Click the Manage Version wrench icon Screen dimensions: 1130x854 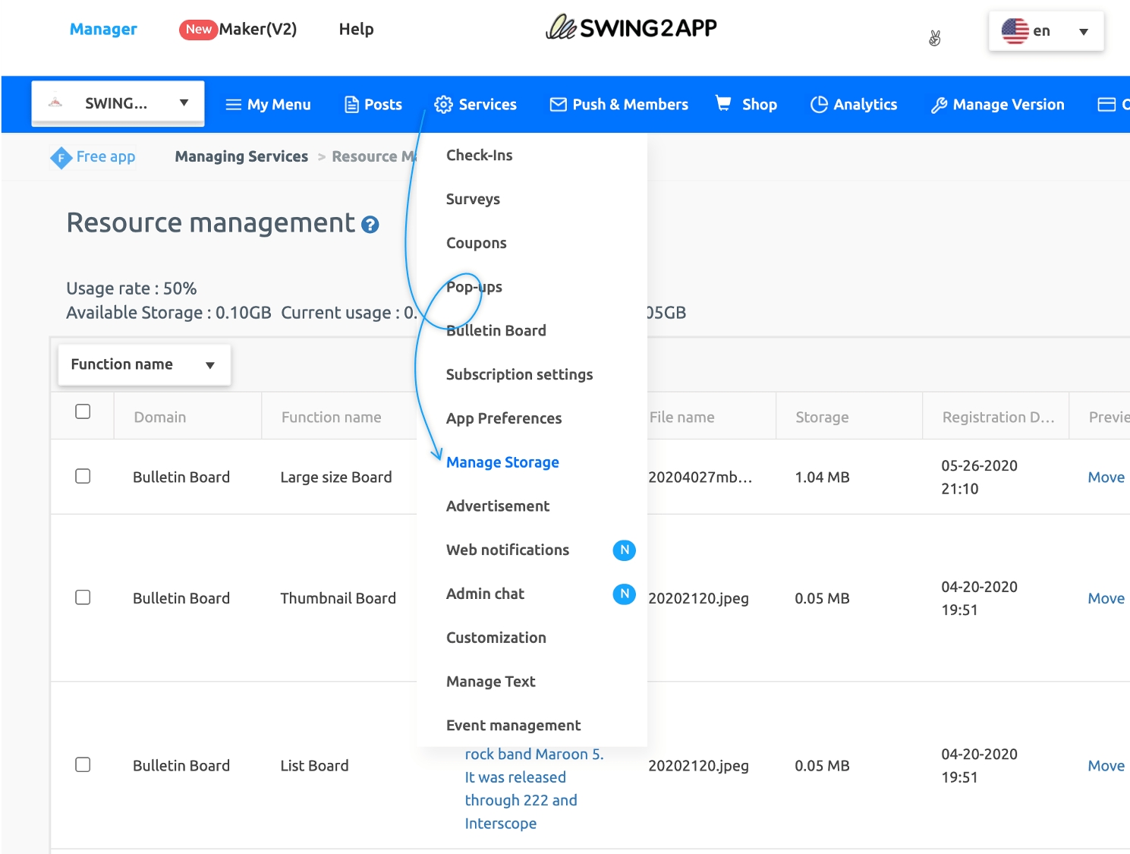(x=939, y=106)
